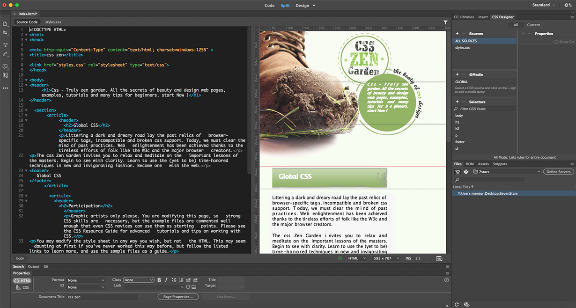This screenshot has height=308, width=576.
Task: Close the index.html document tab
Action: click(x=15, y=14)
